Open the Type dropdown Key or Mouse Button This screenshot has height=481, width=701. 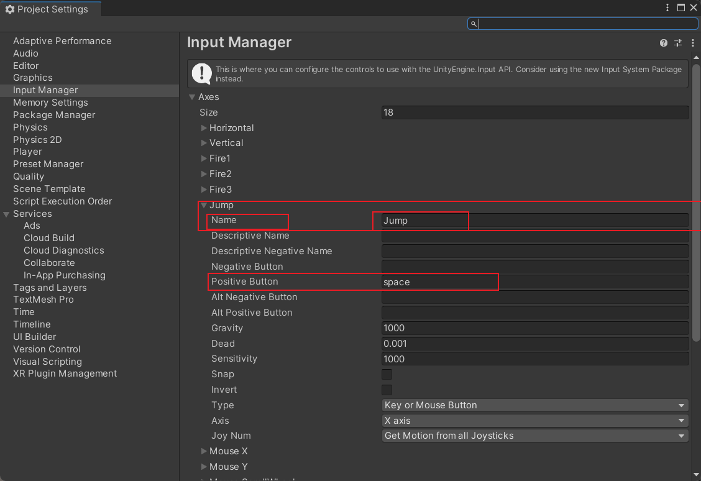tap(534, 405)
